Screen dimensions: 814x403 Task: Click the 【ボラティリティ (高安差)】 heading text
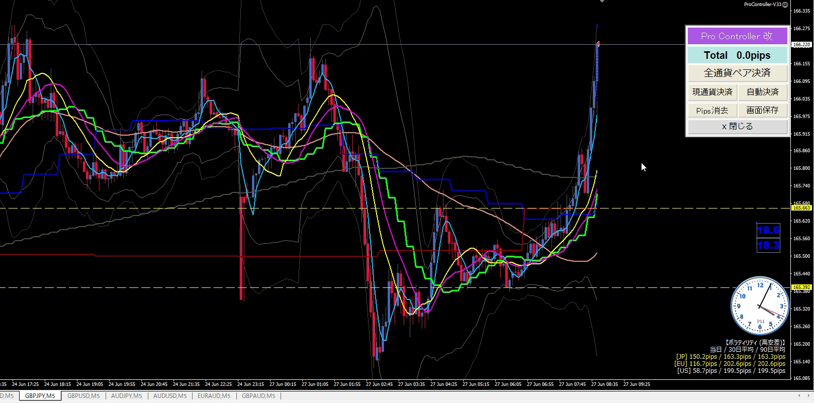[x=755, y=342]
